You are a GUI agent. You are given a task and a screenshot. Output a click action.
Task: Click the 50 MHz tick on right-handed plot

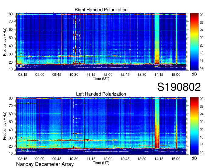tap(11, 38)
